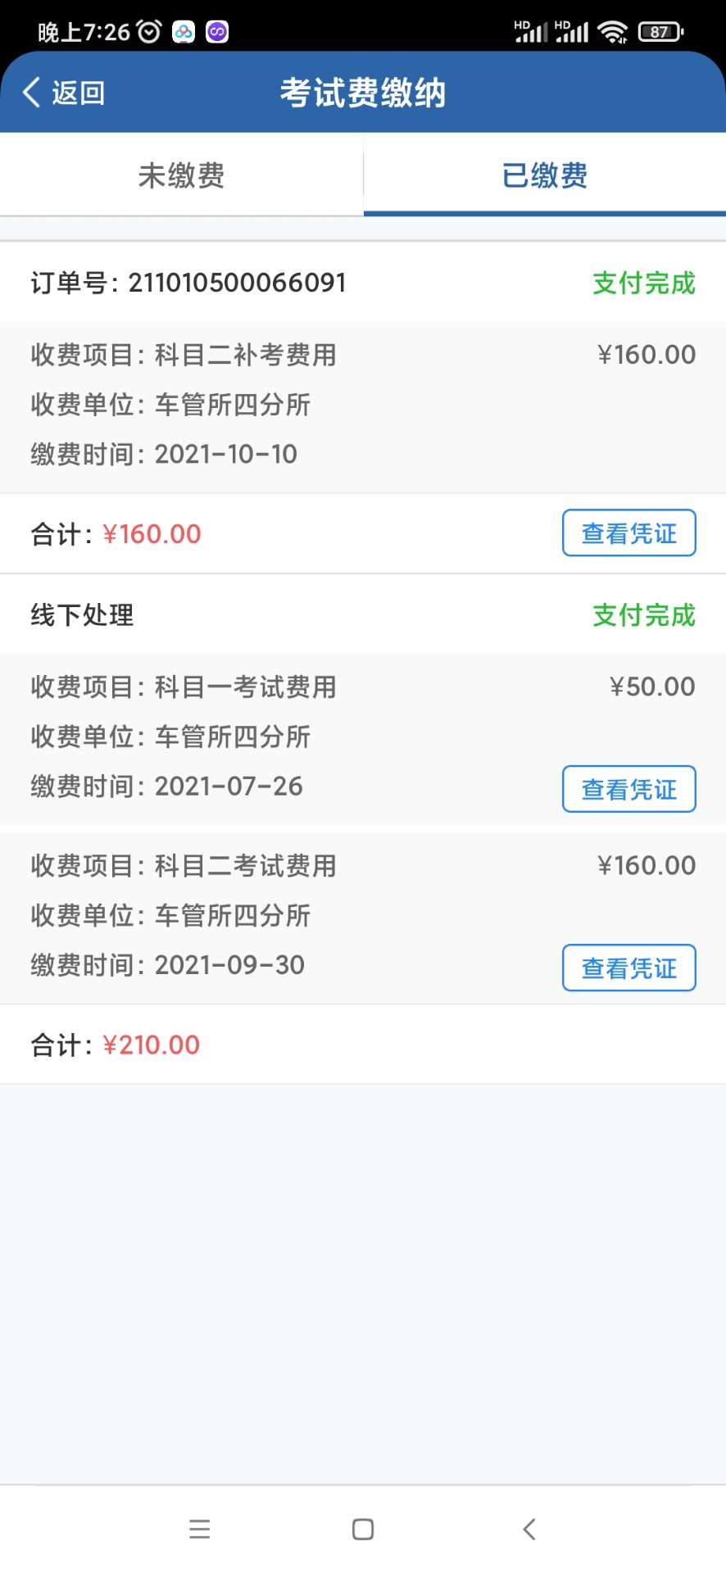Tap the purple app notification icon

[217, 32]
